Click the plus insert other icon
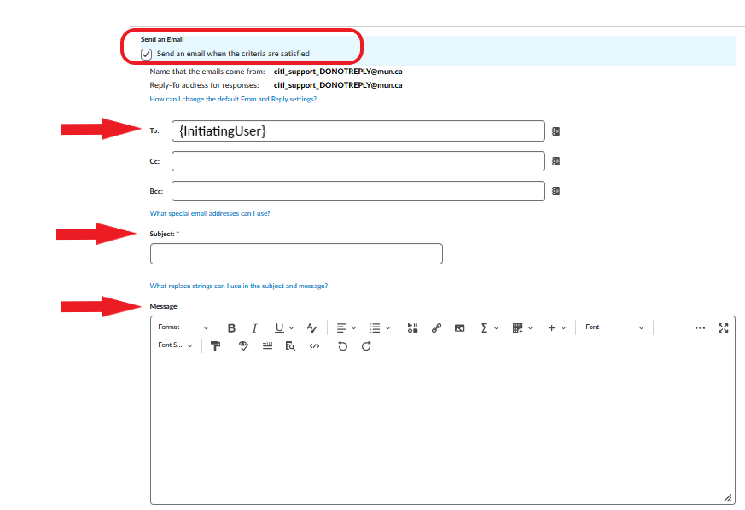Screen dimensions: 745x510 coord(551,327)
